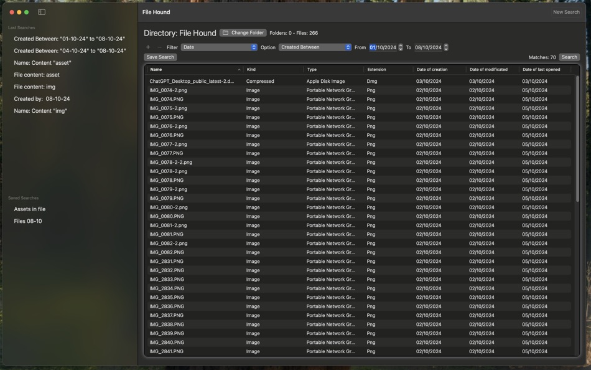The width and height of the screenshot is (591, 370).
Task: Sort by the Name column header
Action: 195,70
